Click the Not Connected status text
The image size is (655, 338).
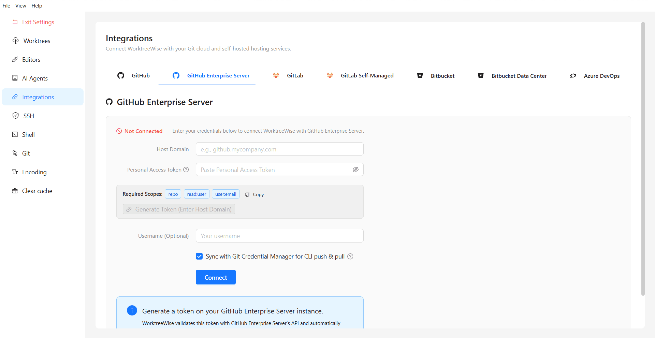pos(143,131)
